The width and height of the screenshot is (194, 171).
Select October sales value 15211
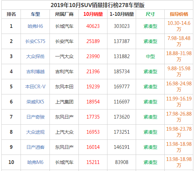(93, 162)
